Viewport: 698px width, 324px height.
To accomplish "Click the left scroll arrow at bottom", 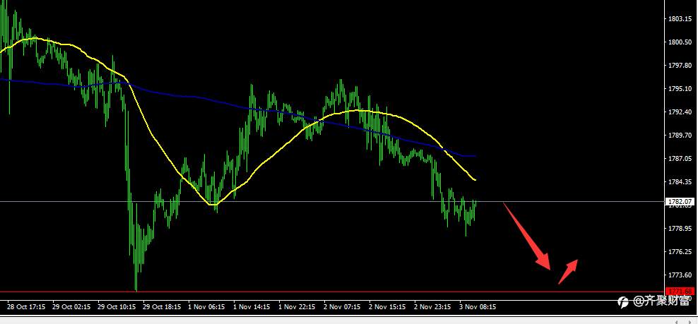I will point(678,321).
